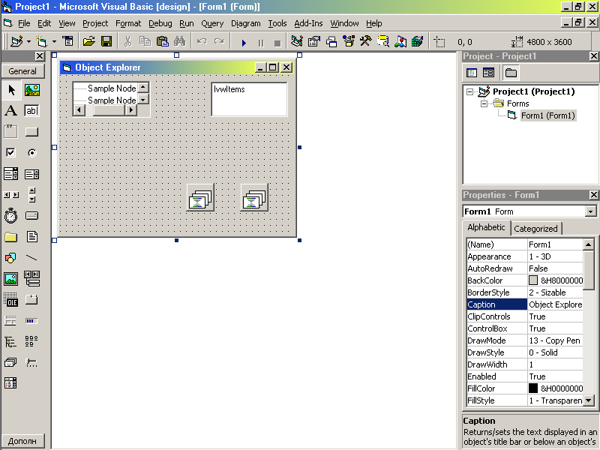Click the Menu Editor toolbar icon
600x450 pixels.
[68, 41]
